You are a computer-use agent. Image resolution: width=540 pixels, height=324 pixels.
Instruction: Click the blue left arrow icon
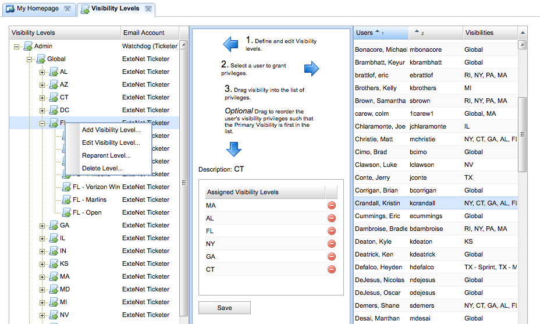pyautogui.click(x=231, y=44)
